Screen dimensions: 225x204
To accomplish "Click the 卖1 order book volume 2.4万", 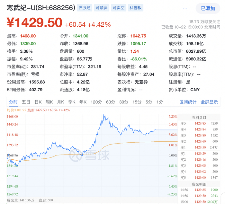I will pyautogui.click(x=214, y=147).
